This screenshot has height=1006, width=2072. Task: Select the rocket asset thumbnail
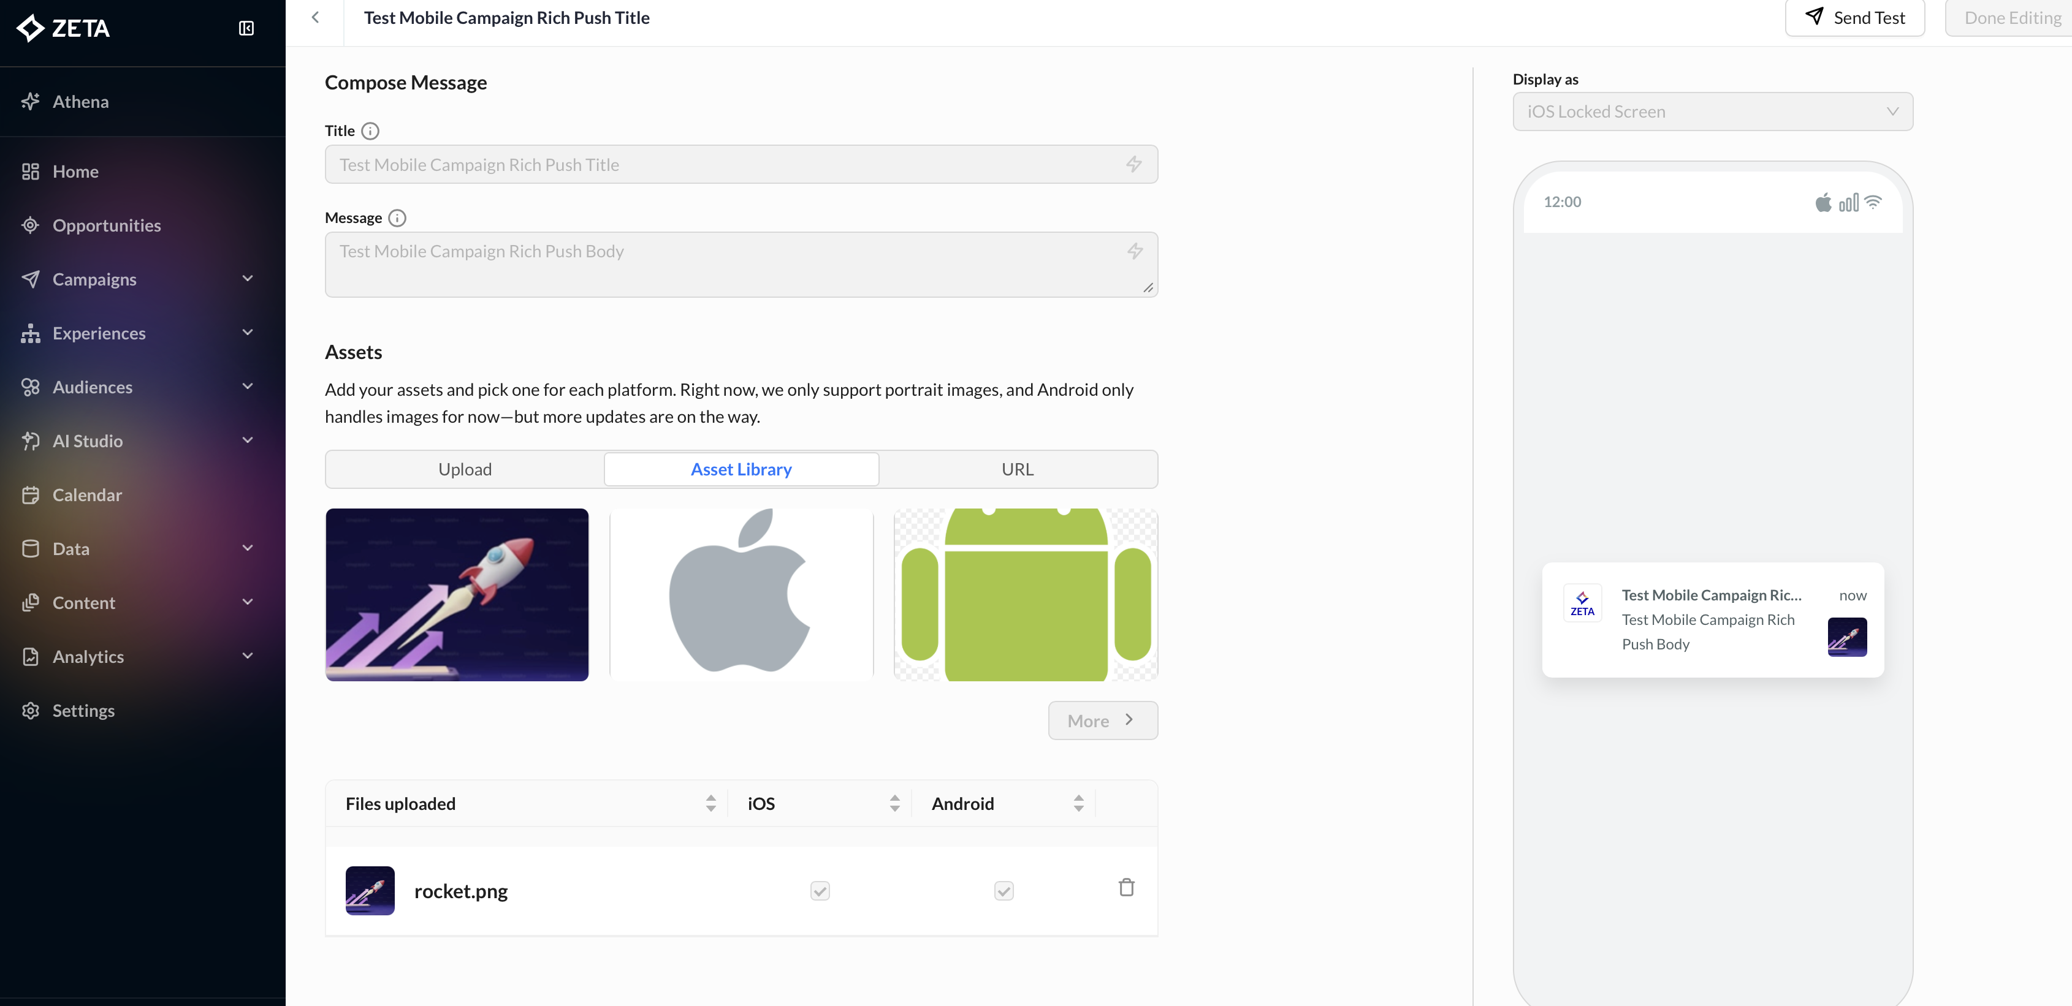click(457, 595)
